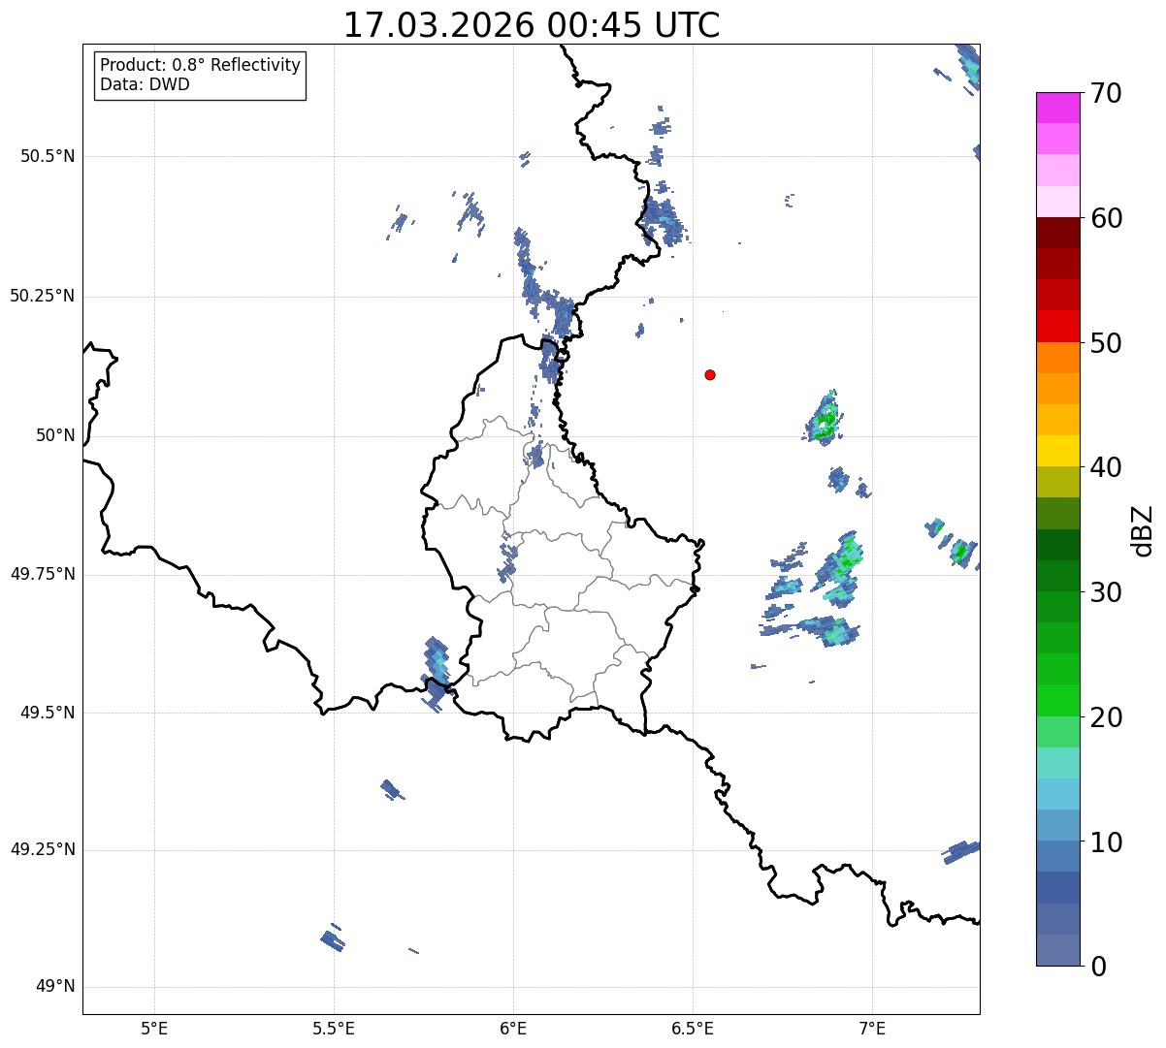The height and width of the screenshot is (1048, 1166).
Task: Click the '49.75°N' latitude label
Action: pyautogui.click(x=42, y=574)
